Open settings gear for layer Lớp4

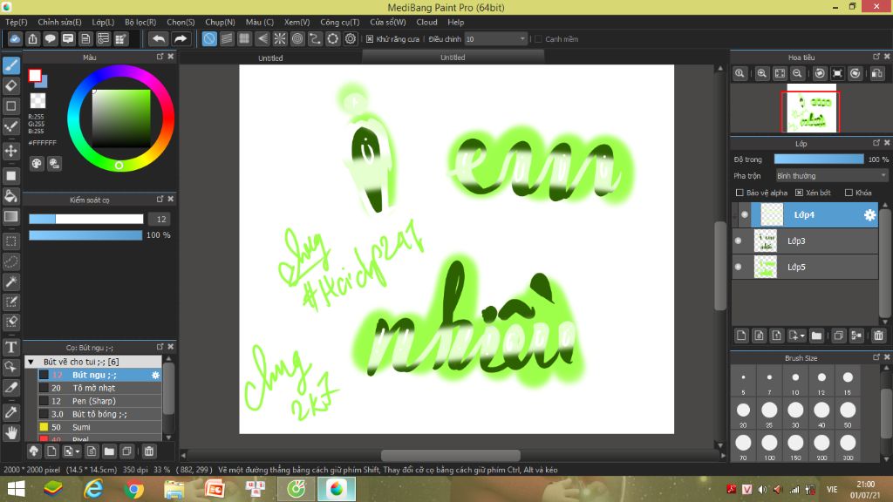coord(869,214)
